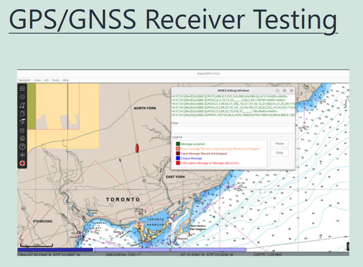Open the Tools menu
The height and width of the screenshot is (267, 363).
click(56, 80)
